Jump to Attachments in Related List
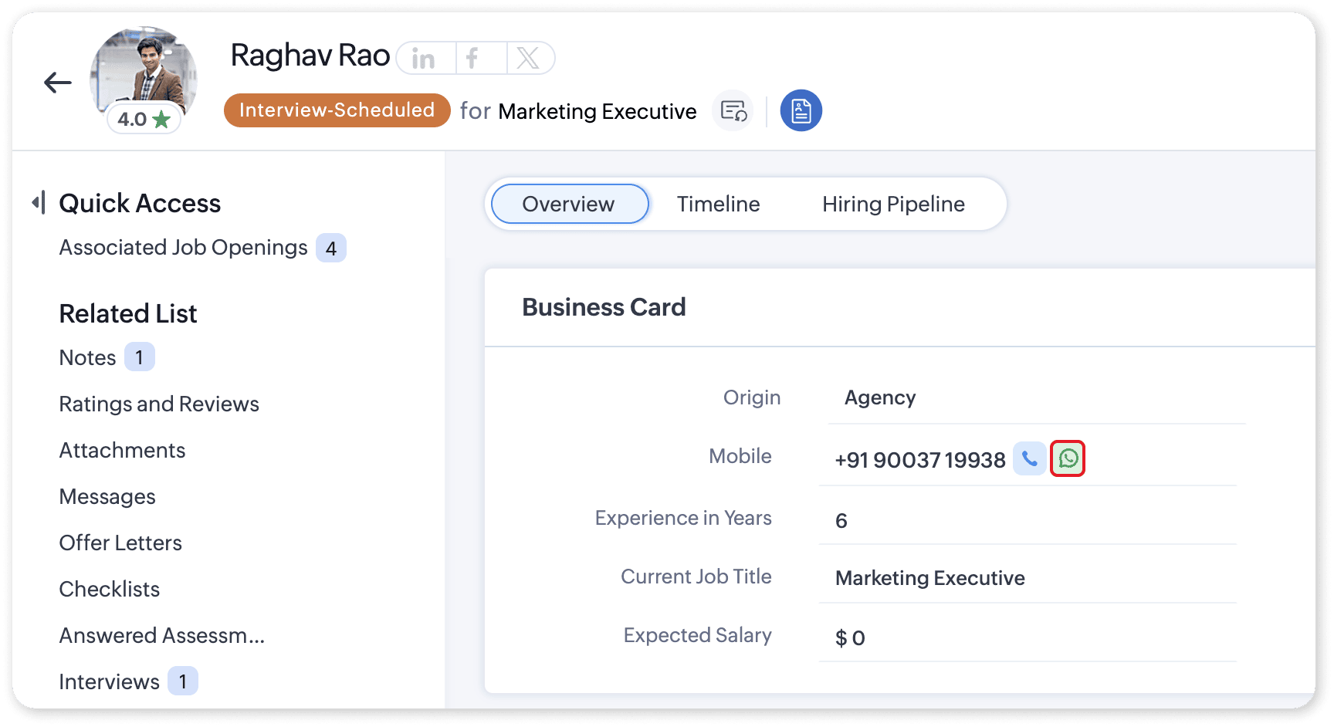The width and height of the screenshot is (1334, 727). [x=123, y=450]
